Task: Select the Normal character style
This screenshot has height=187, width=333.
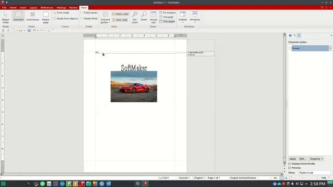Action: [310, 48]
